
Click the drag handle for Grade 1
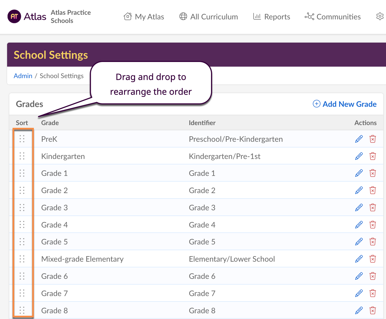pyautogui.click(x=22, y=173)
